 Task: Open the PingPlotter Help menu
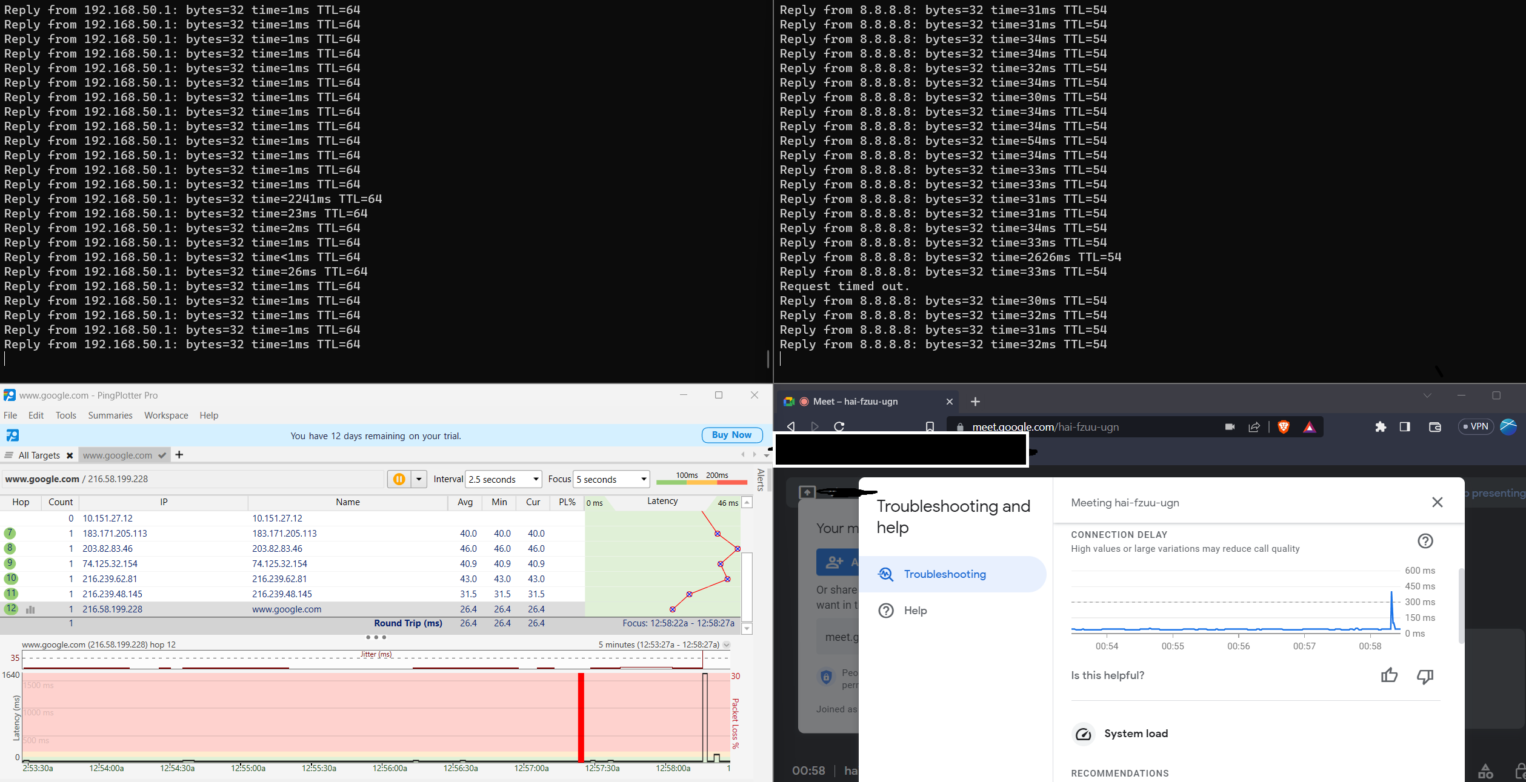209,416
